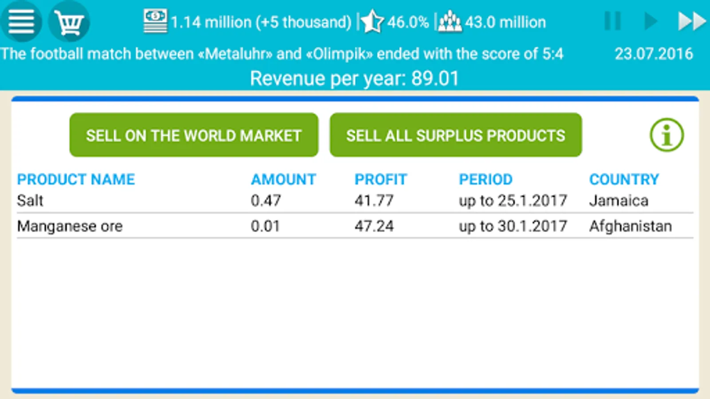Tap the population people icon
This screenshot has width=710, height=399.
(x=450, y=22)
